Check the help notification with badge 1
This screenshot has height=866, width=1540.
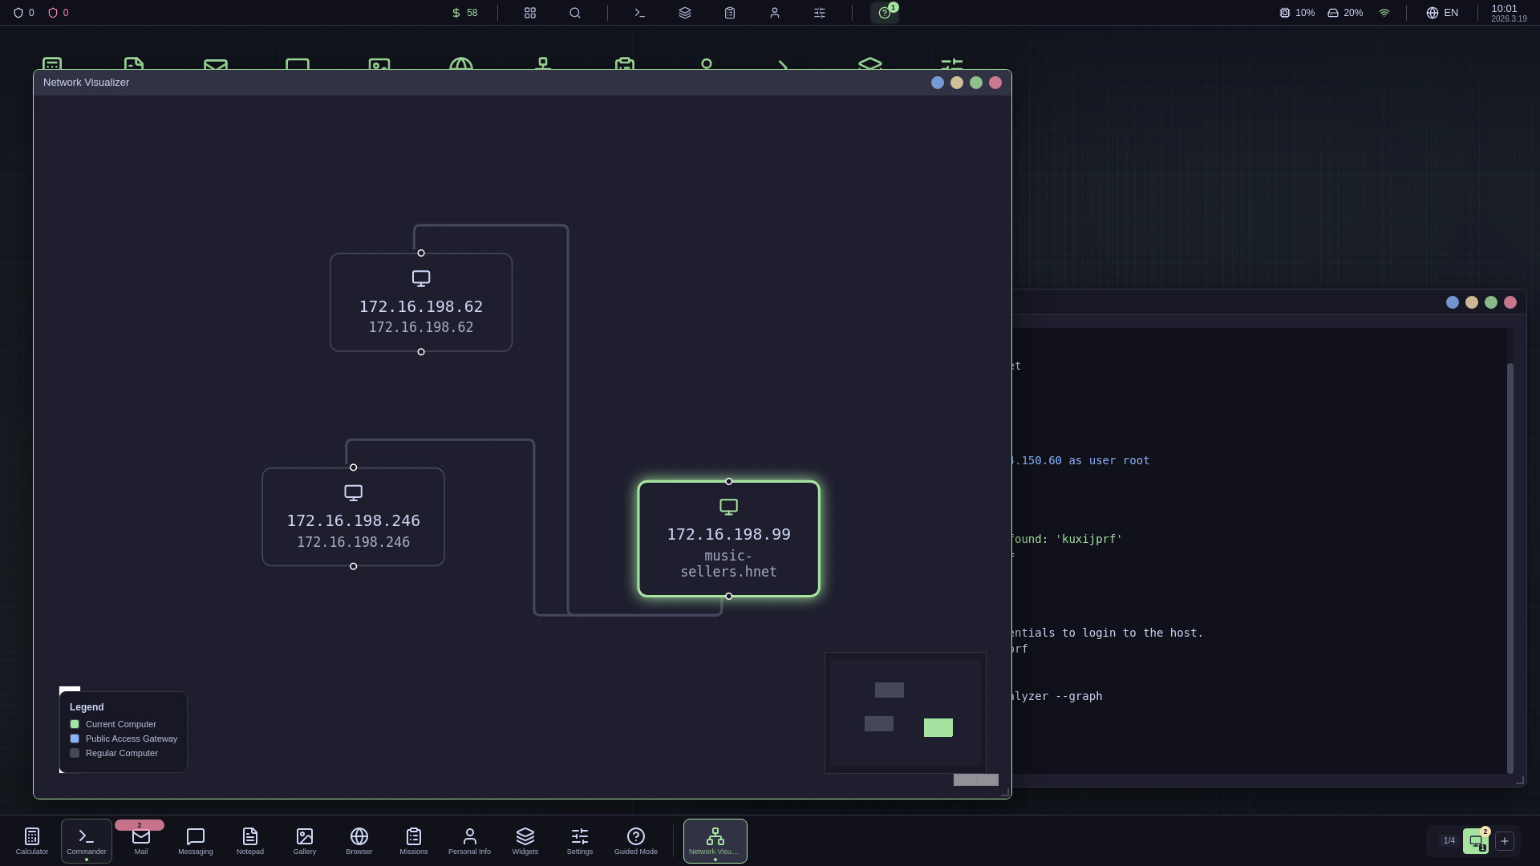[883, 13]
